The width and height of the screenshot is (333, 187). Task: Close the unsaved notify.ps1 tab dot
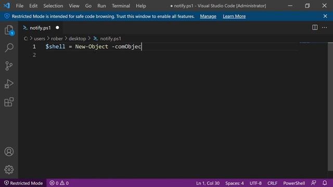tap(57, 28)
